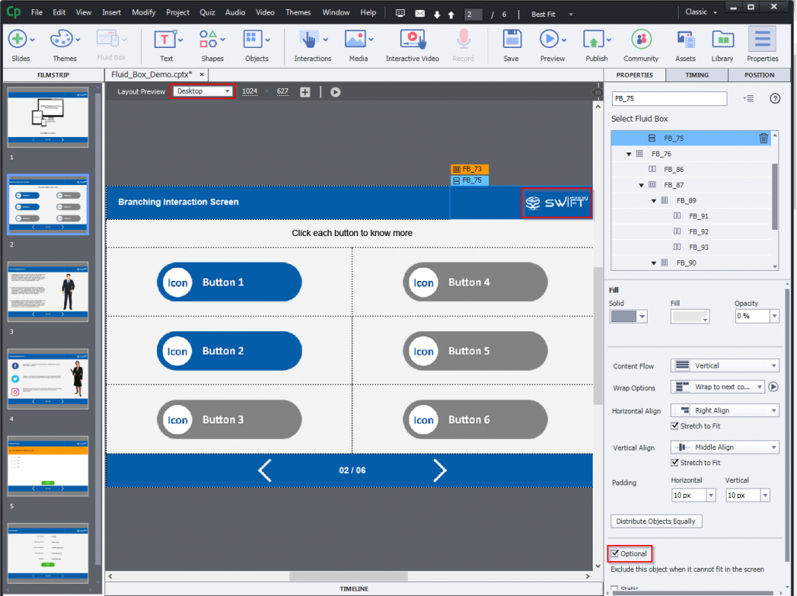Viewport: 797px width, 596px height.
Task: Click the Interactive Video icon
Action: point(411,39)
